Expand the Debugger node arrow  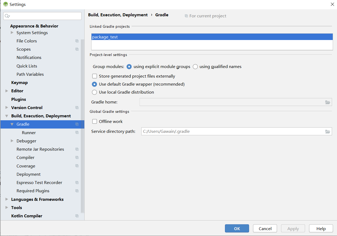point(12,141)
